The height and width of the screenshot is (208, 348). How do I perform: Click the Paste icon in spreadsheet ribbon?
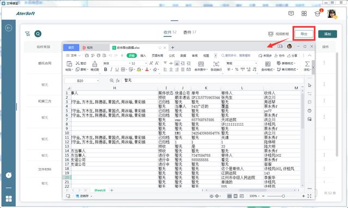69,64
